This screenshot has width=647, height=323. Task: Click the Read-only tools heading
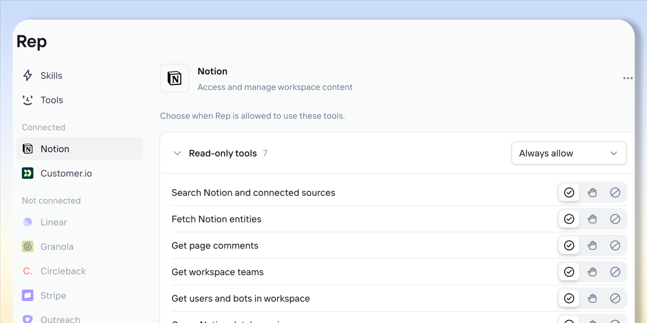pyautogui.click(x=223, y=153)
